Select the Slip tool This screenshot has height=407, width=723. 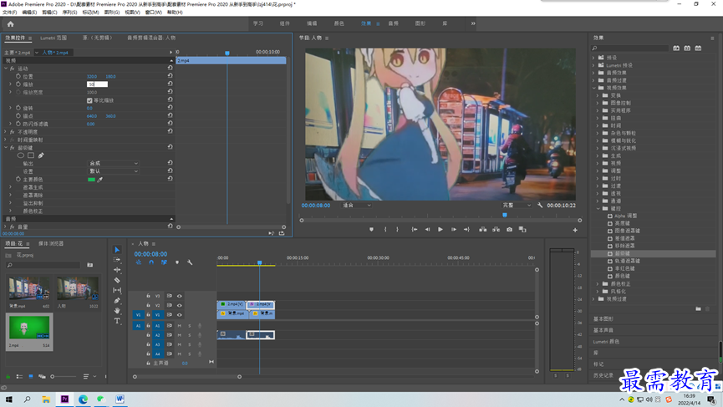coord(117,290)
